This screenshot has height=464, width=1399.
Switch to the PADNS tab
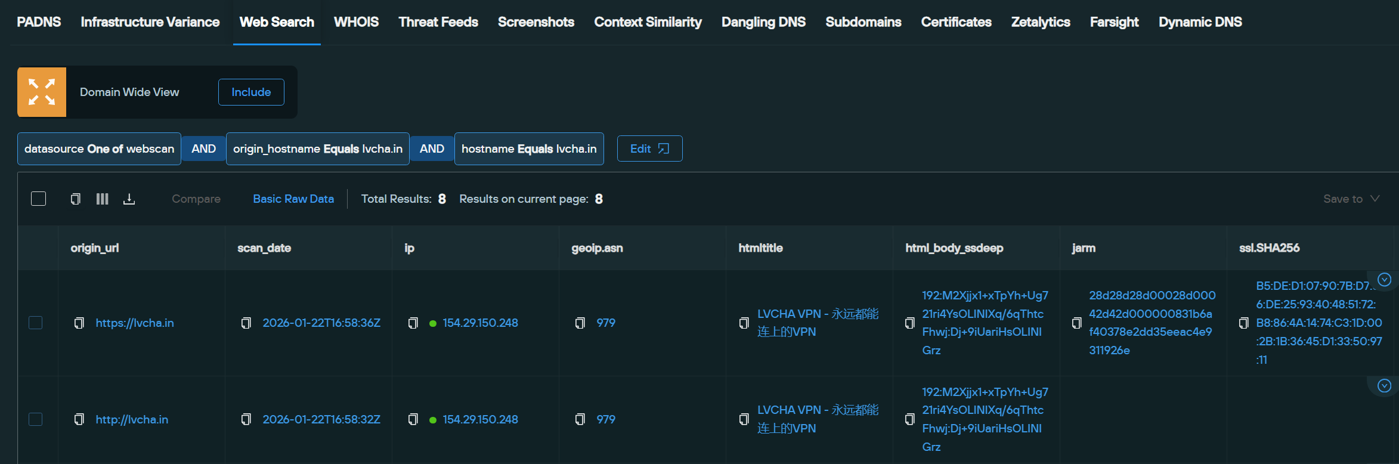coord(39,22)
